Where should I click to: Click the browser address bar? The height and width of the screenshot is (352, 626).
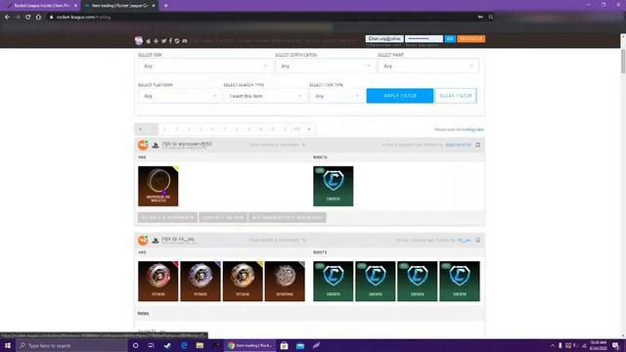pyautogui.click(x=263, y=18)
